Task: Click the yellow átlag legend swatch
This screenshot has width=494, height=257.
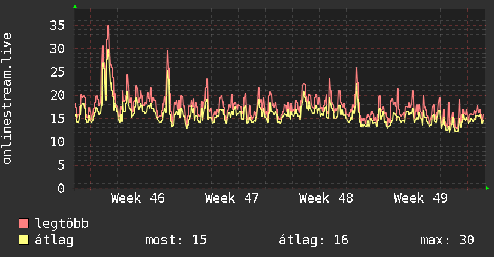Action: pos(23,240)
